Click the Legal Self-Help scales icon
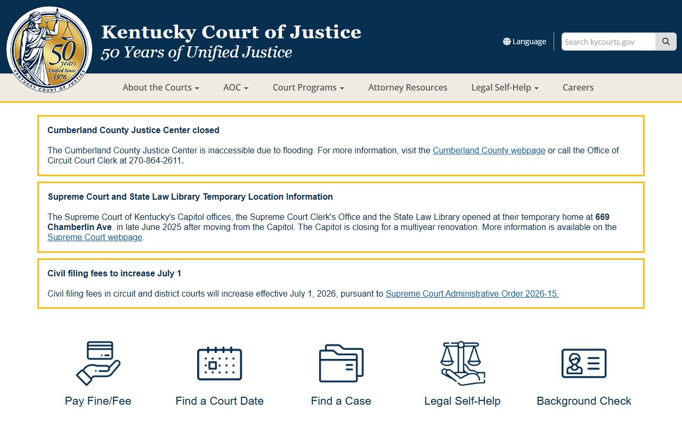 [x=462, y=363]
